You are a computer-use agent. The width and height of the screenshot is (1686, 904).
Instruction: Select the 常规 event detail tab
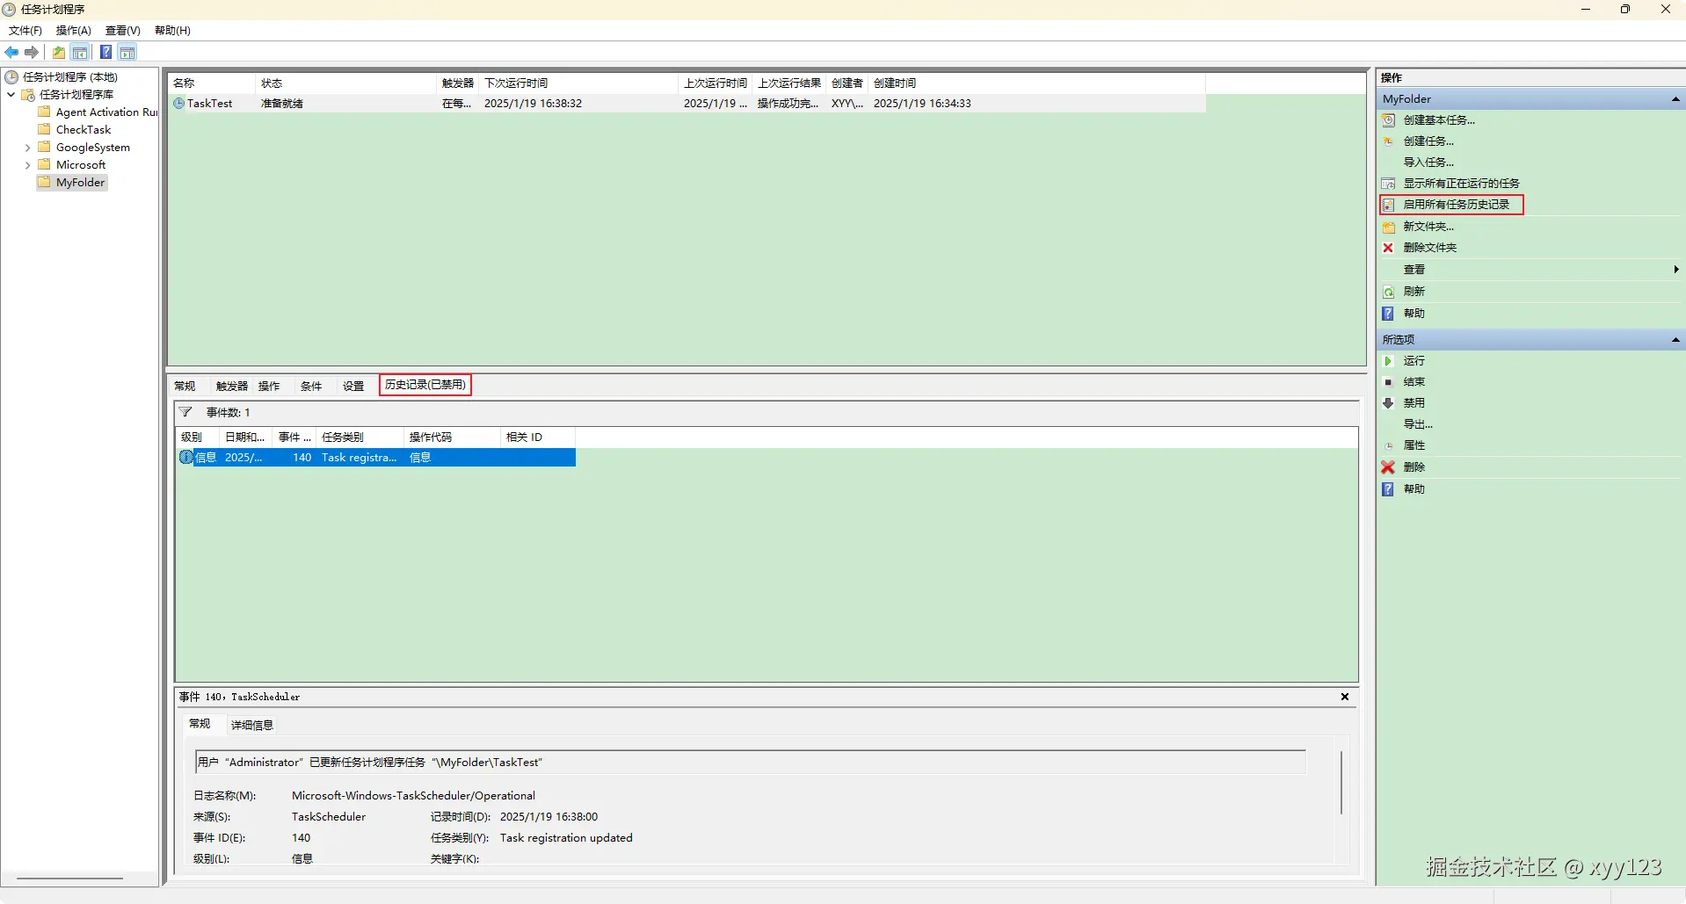pos(200,724)
